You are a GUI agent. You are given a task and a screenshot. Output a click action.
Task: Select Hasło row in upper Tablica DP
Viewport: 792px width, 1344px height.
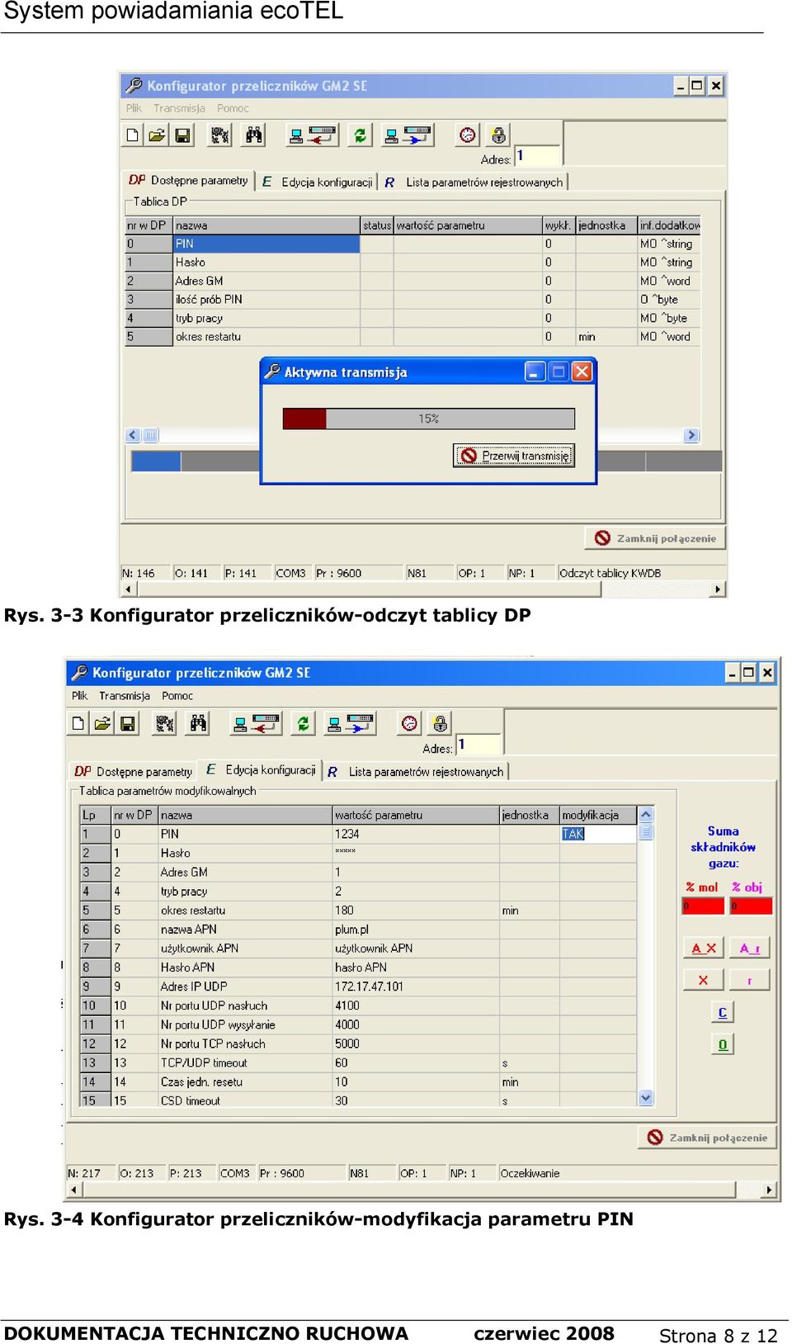(x=412, y=263)
